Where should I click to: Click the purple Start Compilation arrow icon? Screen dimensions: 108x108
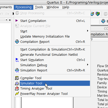tap(17, 21)
